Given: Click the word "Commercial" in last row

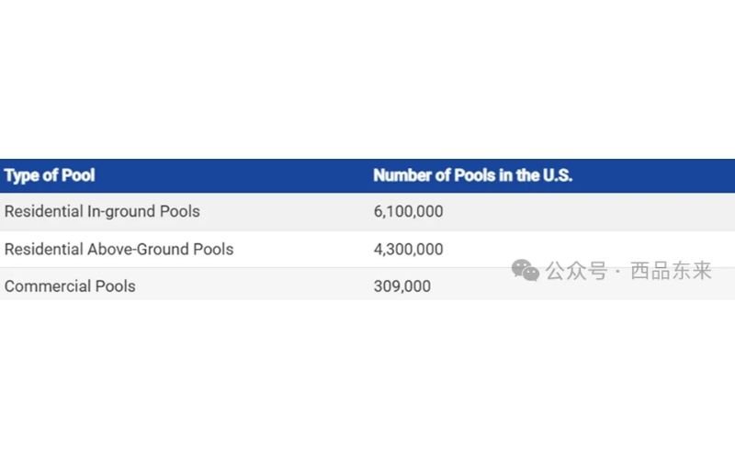Looking at the screenshot, I should (x=48, y=286).
